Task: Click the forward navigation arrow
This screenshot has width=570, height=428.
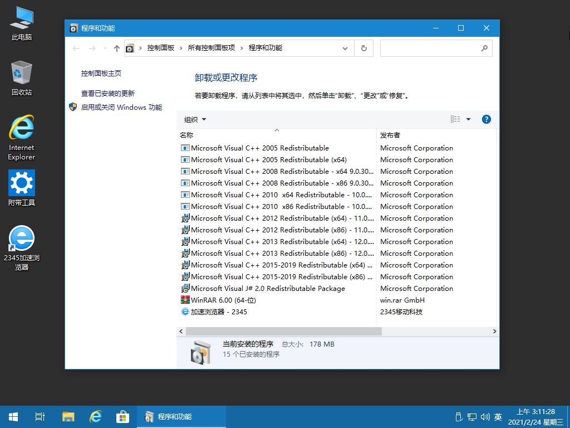Action: [92, 48]
